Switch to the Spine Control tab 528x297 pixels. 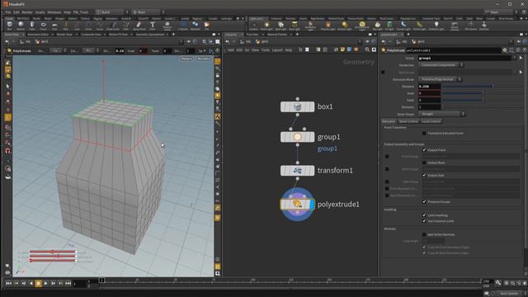(x=408, y=121)
